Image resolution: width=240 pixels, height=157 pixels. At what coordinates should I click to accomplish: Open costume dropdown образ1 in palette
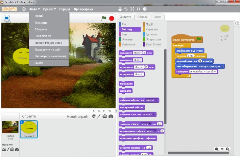(x=151, y=100)
